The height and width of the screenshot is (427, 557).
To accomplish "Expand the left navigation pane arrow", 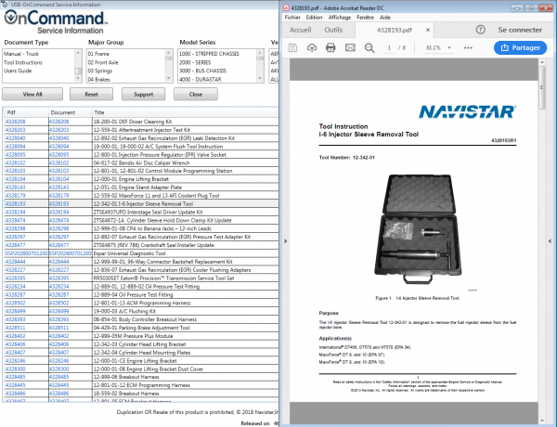I will tap(286, 241).
